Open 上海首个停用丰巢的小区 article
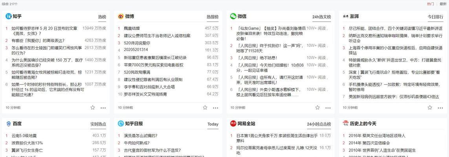449x157 pixels. pyautogui.click(x=396, y=50)
